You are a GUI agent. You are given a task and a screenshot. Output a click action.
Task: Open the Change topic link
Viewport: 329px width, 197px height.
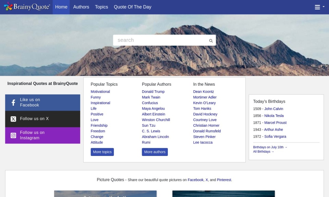(x=97, y=137)
